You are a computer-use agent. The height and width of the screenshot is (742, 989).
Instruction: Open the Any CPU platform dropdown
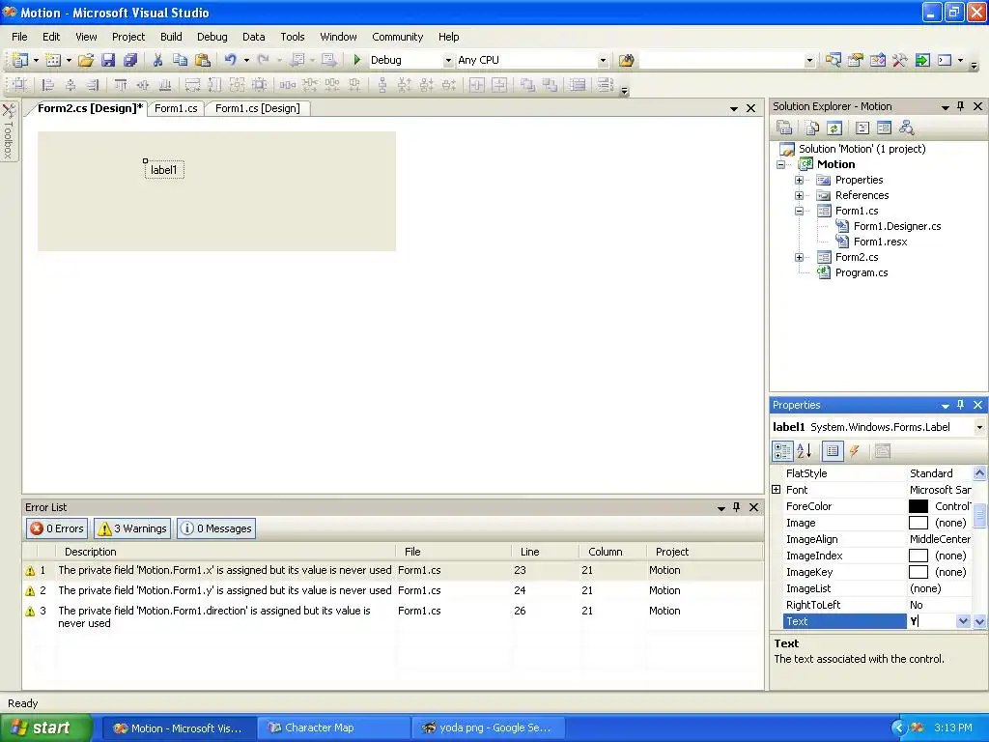coord(603,60)
